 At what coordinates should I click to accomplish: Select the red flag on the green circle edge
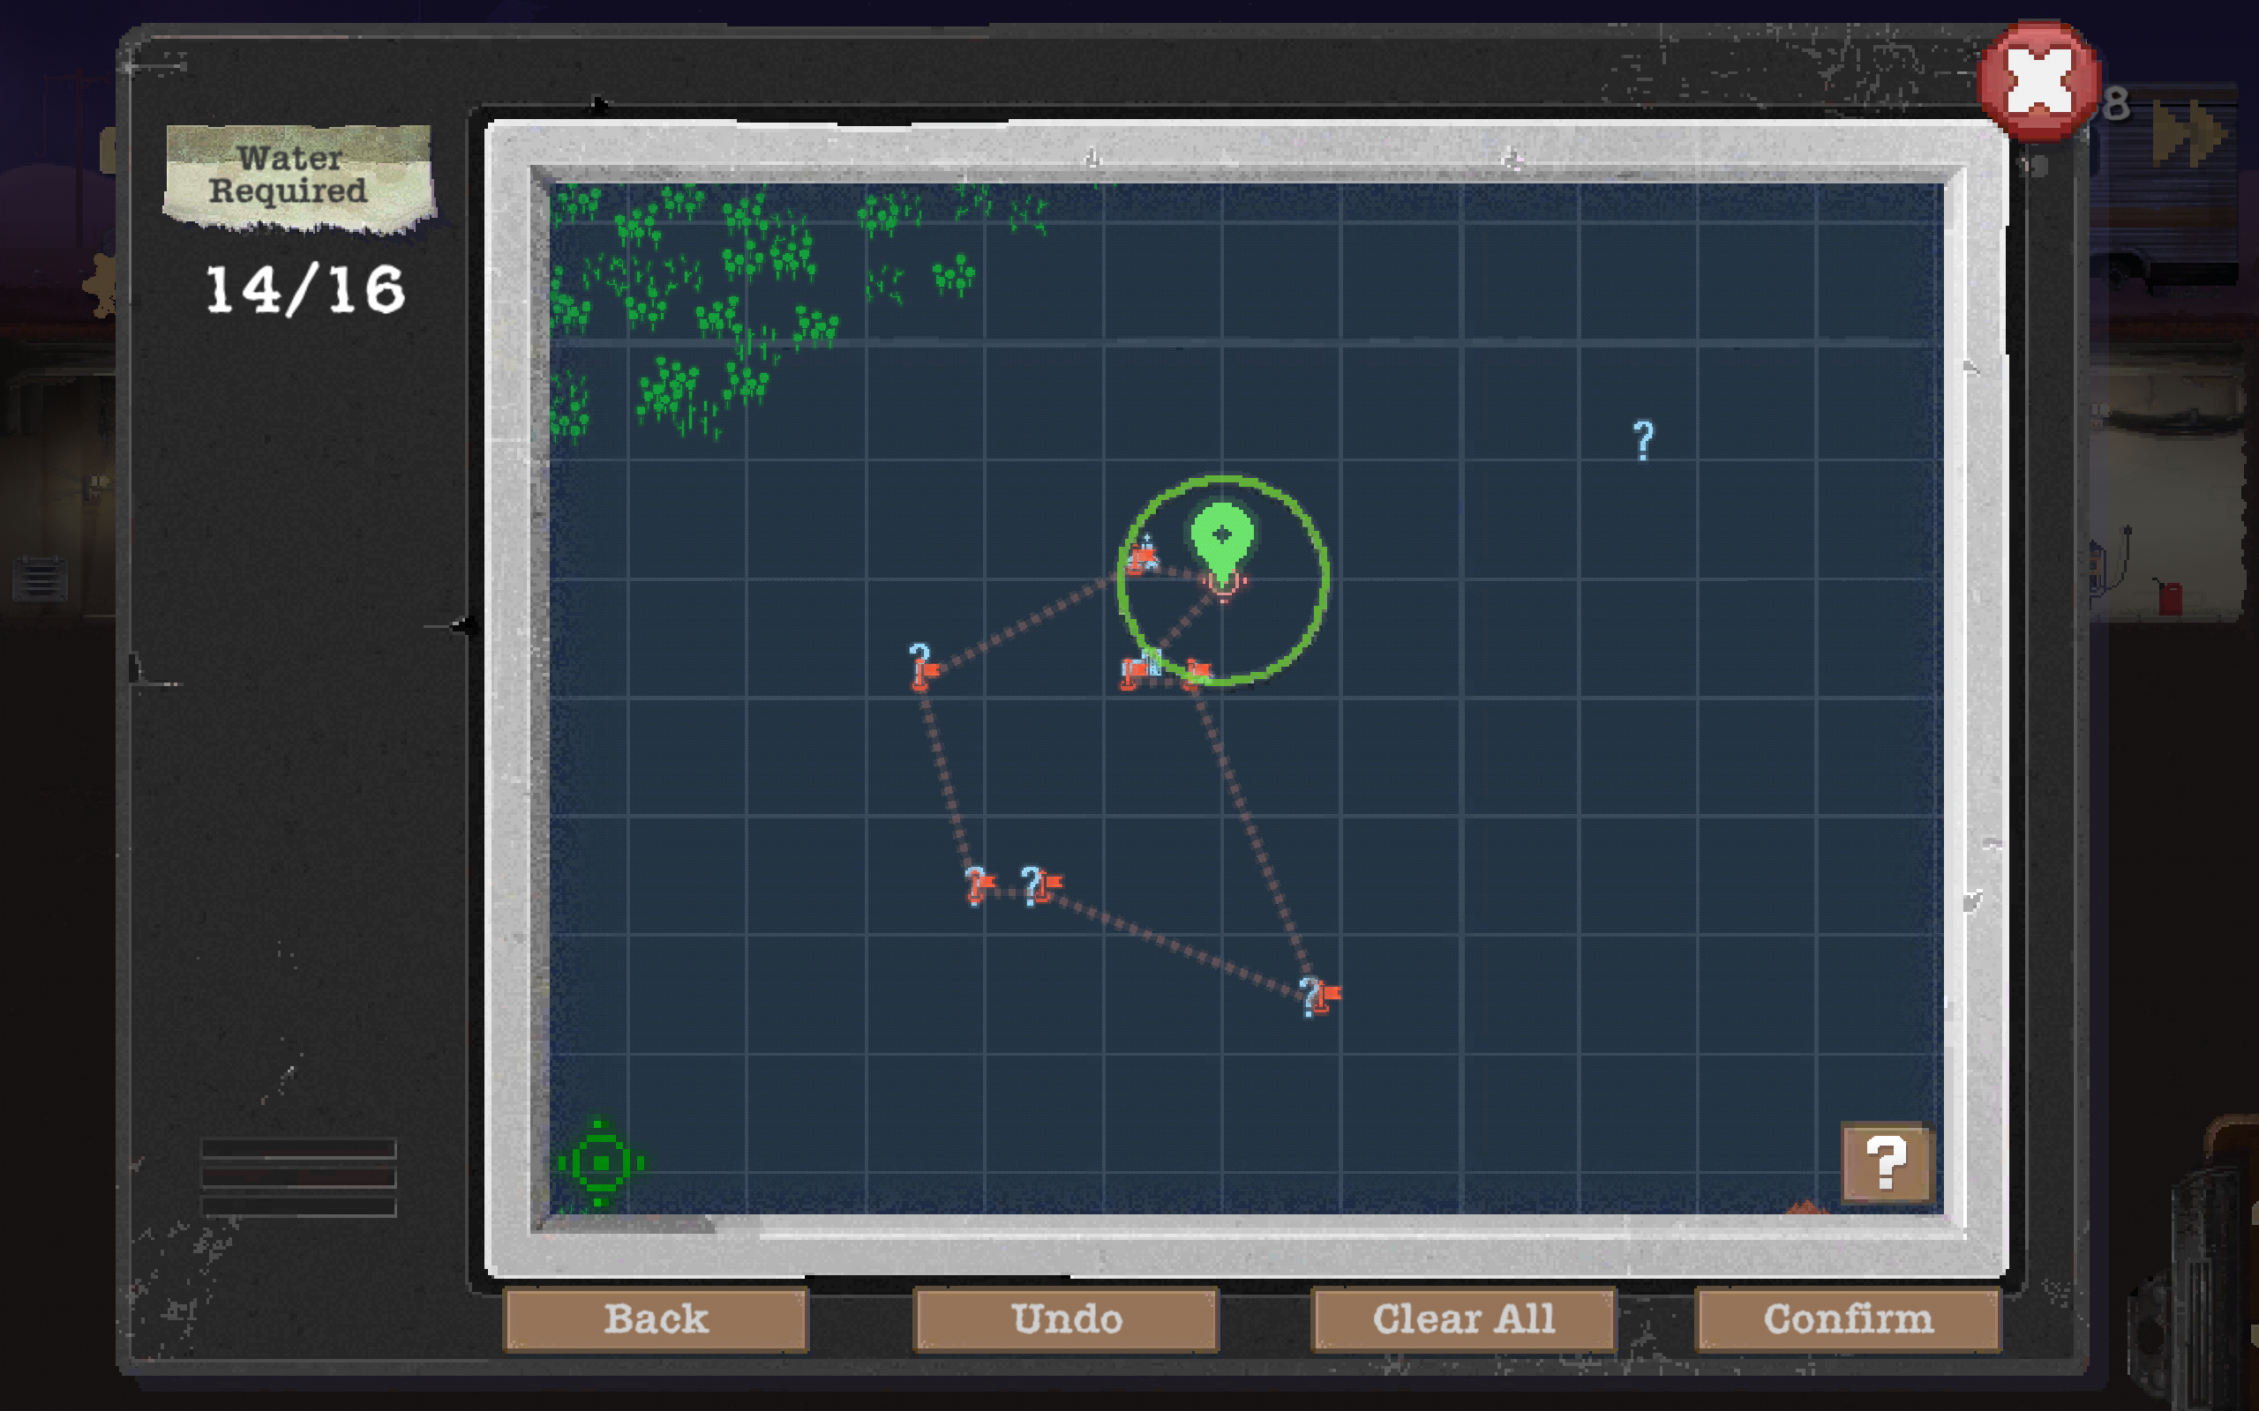1196,672
